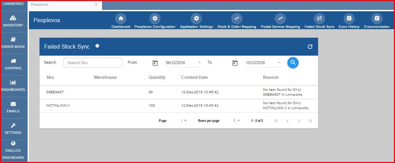The image size is (395, 163).
Task: Select the row with SKU NOTINLINN-1
Action: tap(179, 106)
